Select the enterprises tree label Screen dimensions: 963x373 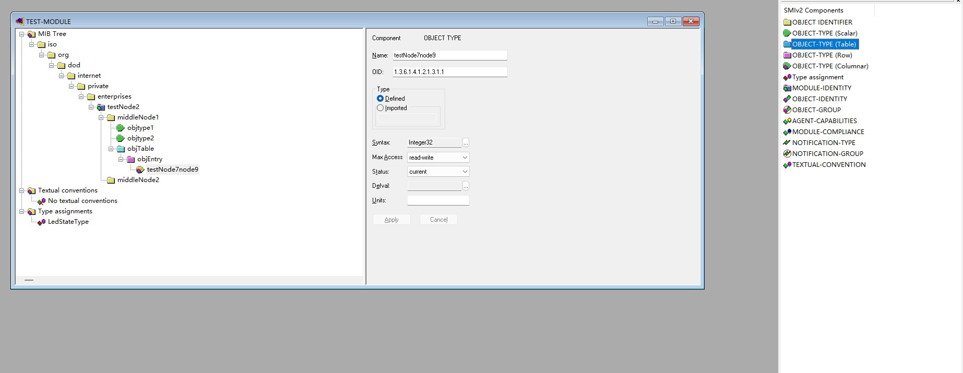[x=114, y=97]
